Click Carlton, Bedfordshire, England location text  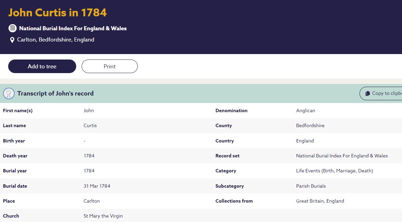[x=56, y=40]
